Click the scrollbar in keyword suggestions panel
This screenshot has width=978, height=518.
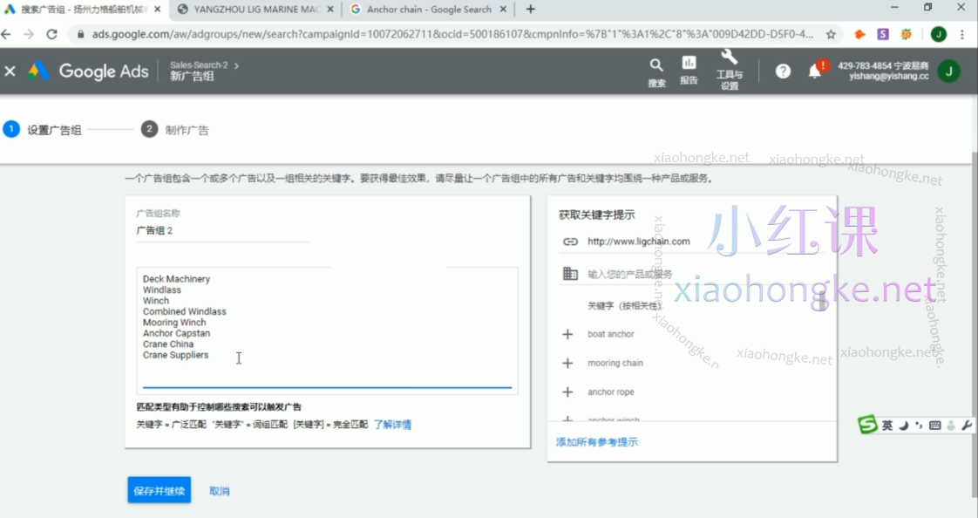point(820,301)
